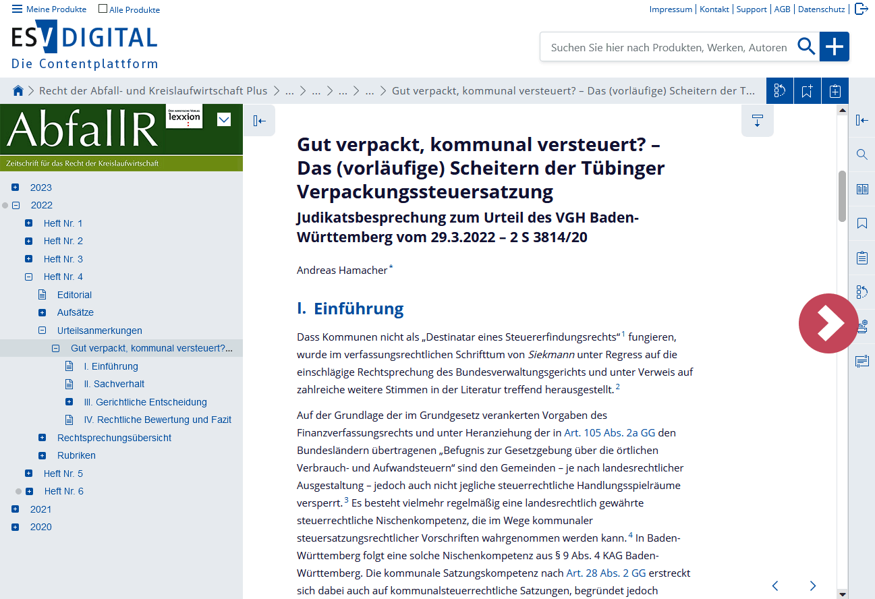Add document to clipboard with the clipboard-plus icon

[835, 90]
